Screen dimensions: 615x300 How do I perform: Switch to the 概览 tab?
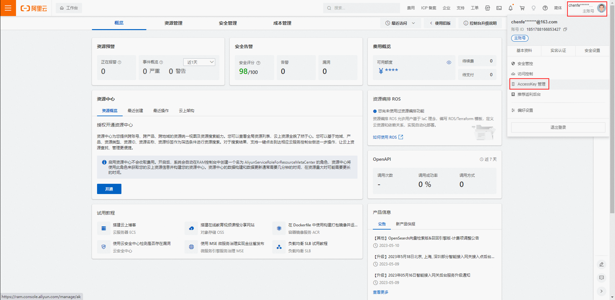119,23
